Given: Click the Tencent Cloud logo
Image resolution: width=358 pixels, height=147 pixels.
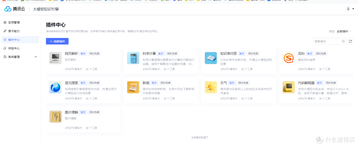Looking at the screenshot, I should (15, 9).
